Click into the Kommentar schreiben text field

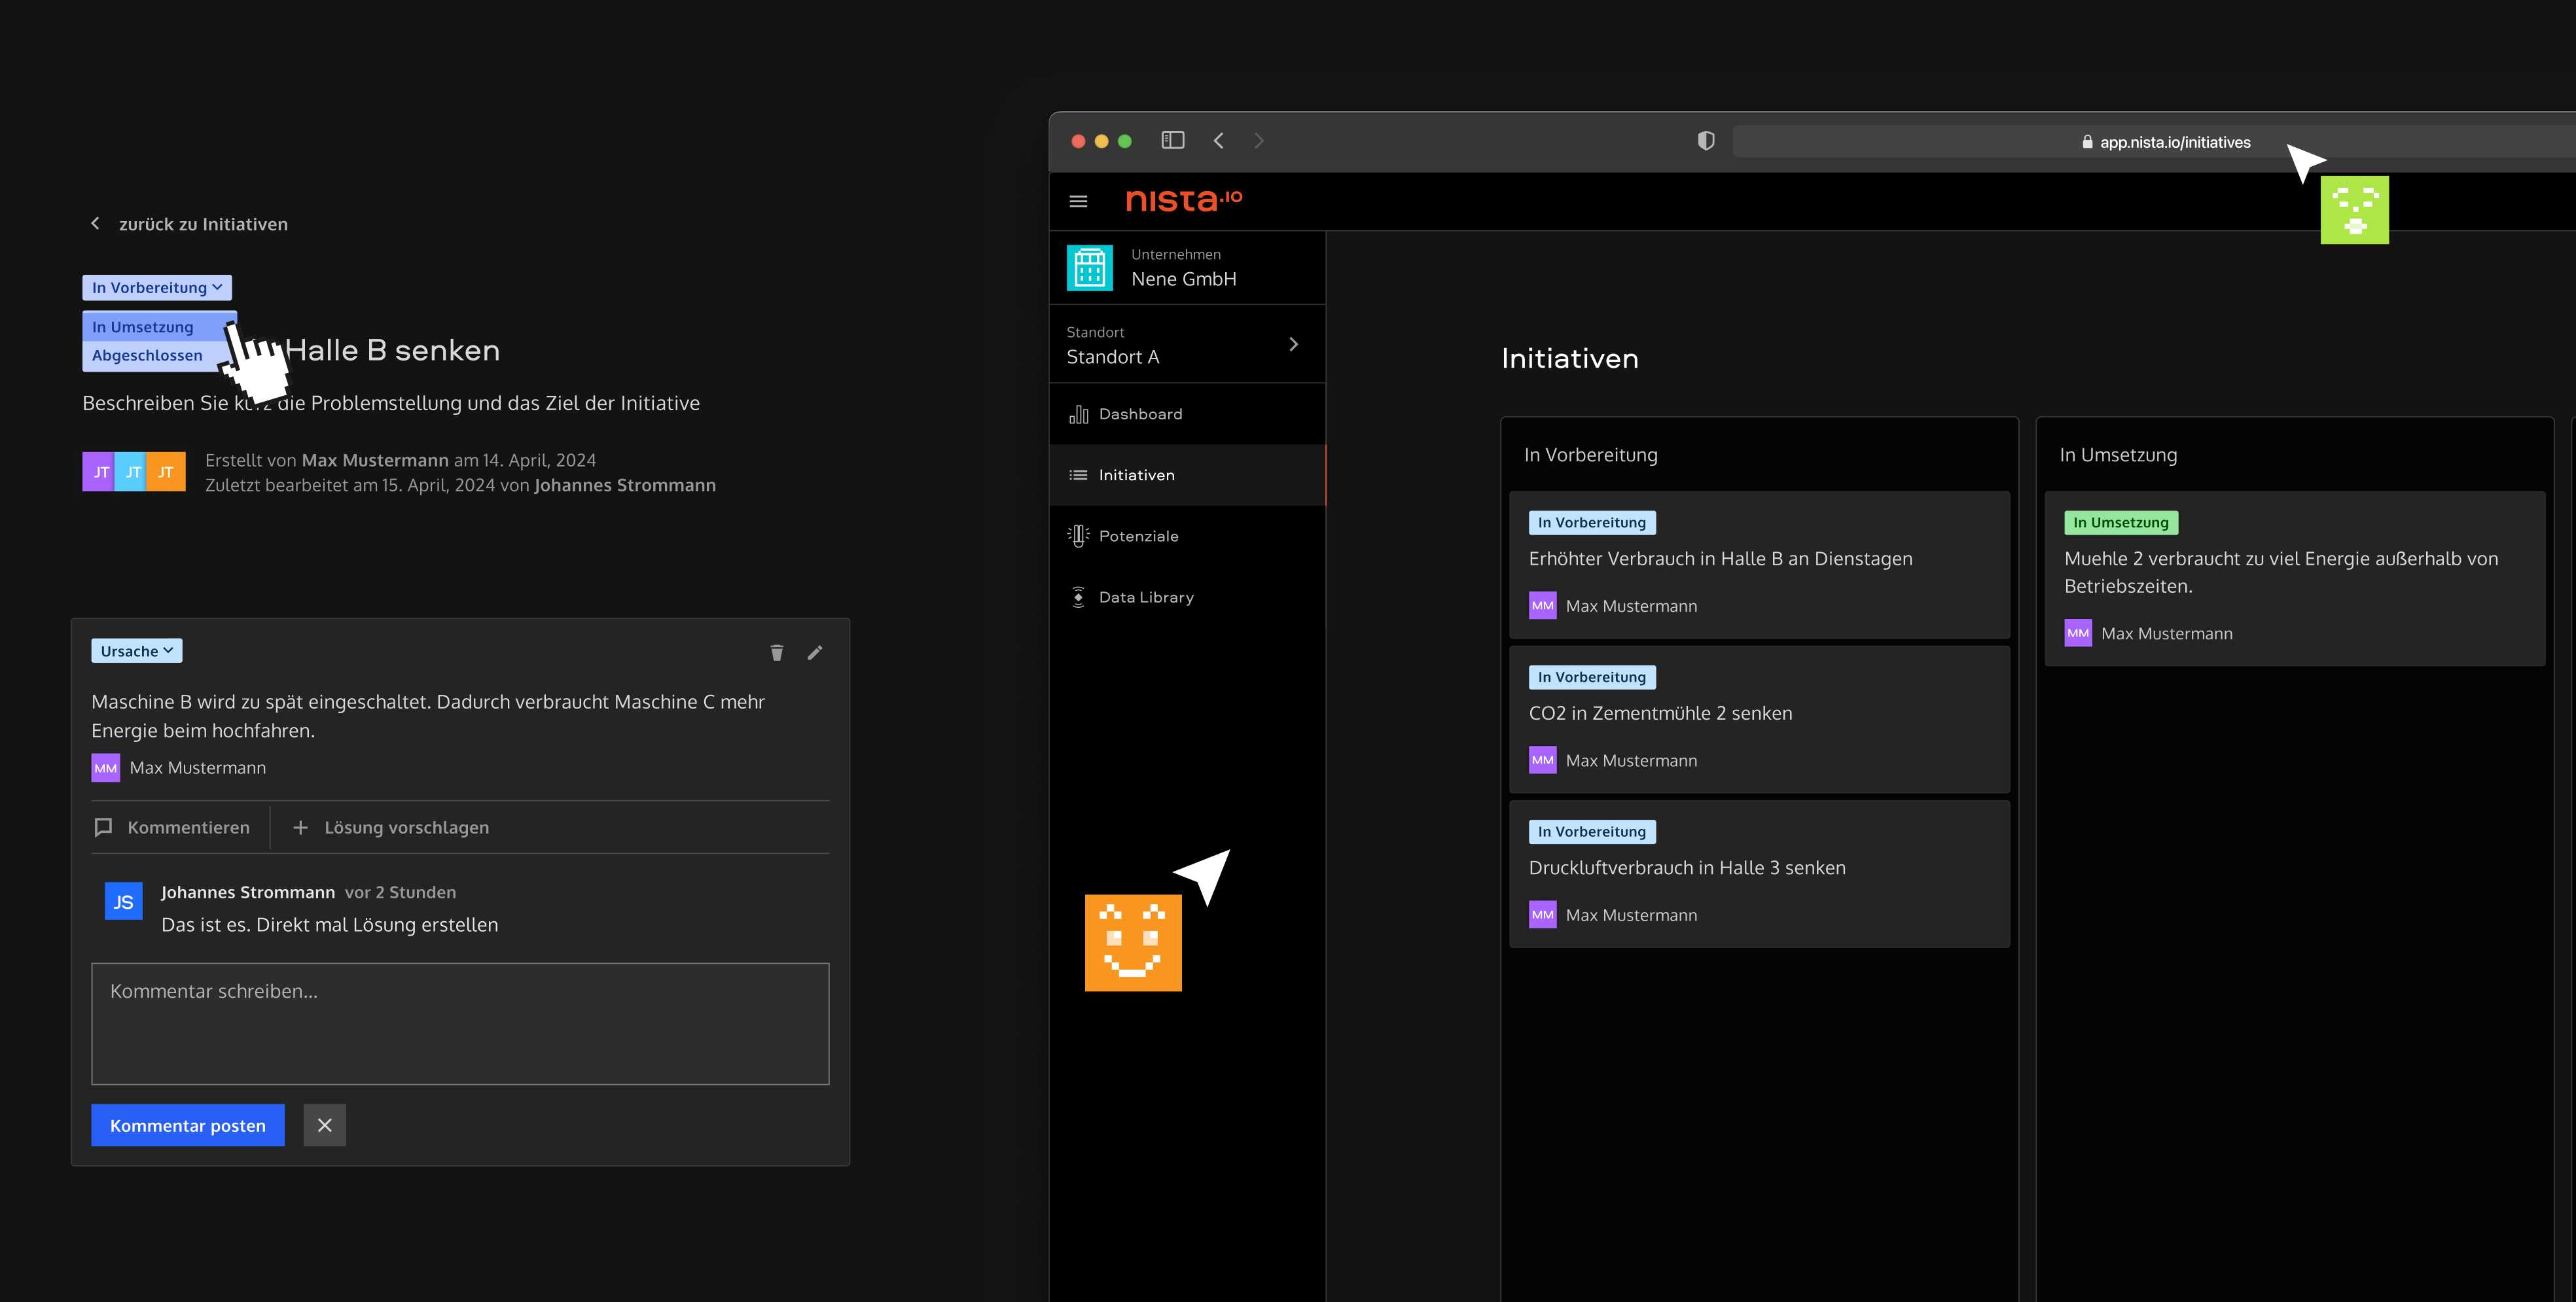tap(460, 1023)
